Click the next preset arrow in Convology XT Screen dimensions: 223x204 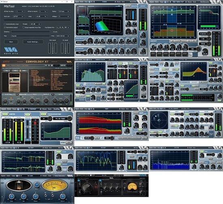point(49,65)
